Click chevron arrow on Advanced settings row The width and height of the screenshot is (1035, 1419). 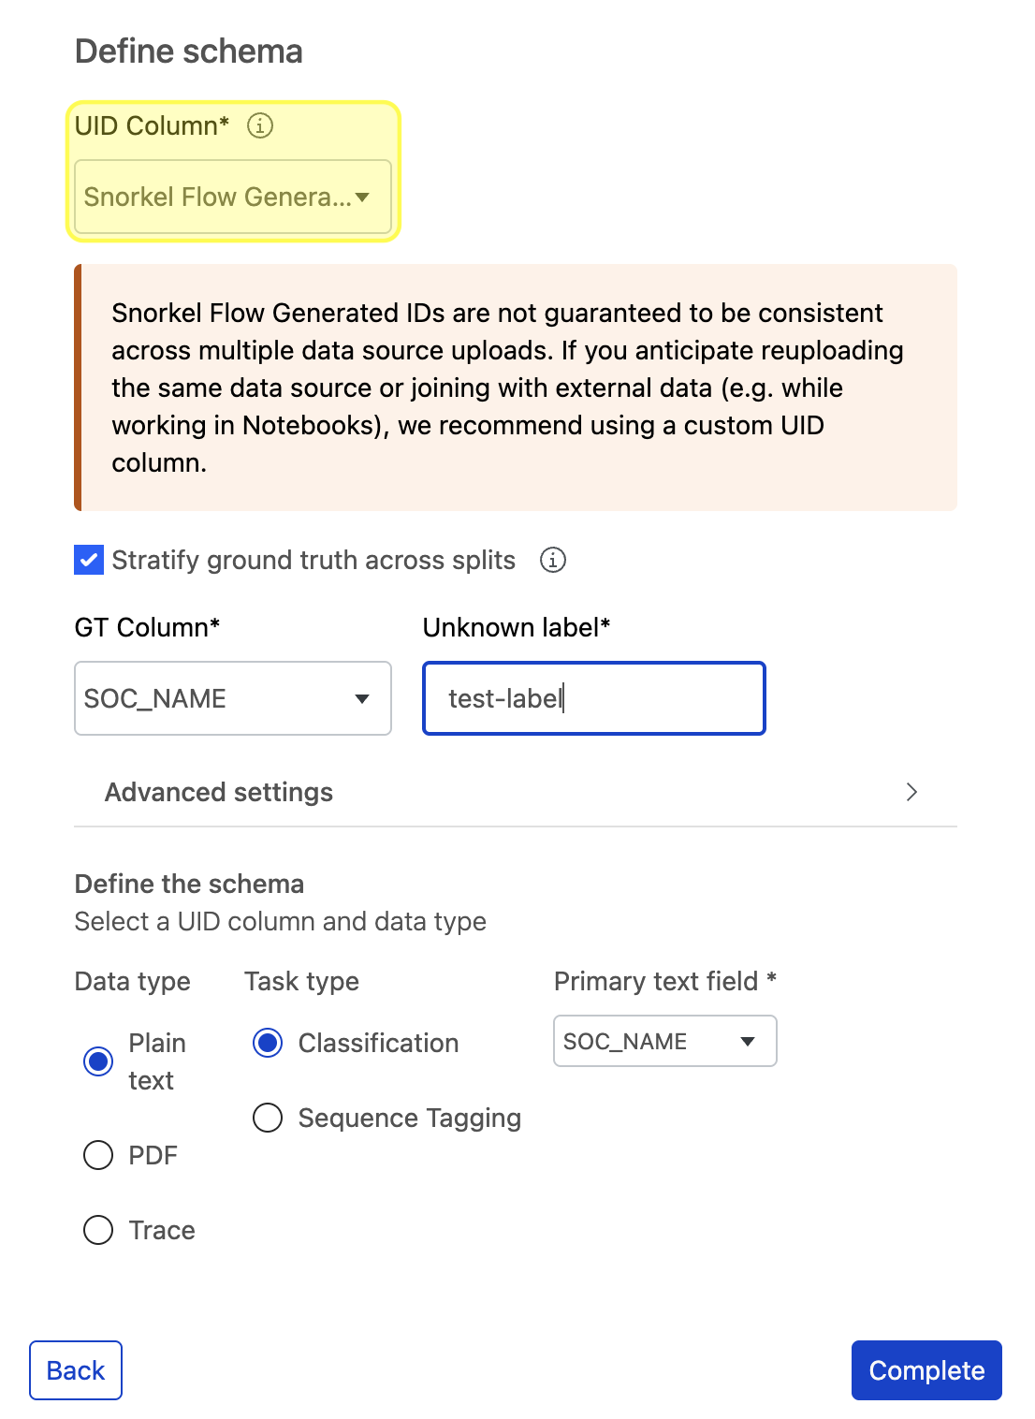(911, 792)
